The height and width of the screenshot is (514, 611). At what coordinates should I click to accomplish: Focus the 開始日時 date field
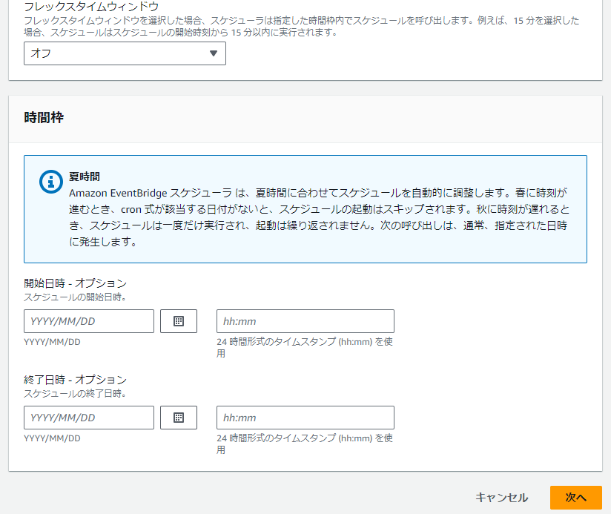click(x=89, y=321)
